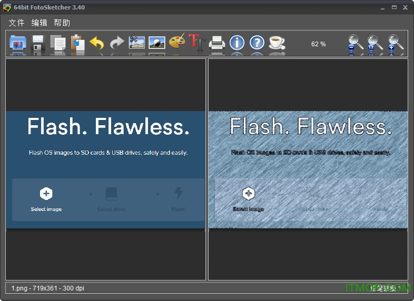The height and width of the screenshot is (301, 414).
Task: Show the info dialog via blue i icon
Action: 237,43
